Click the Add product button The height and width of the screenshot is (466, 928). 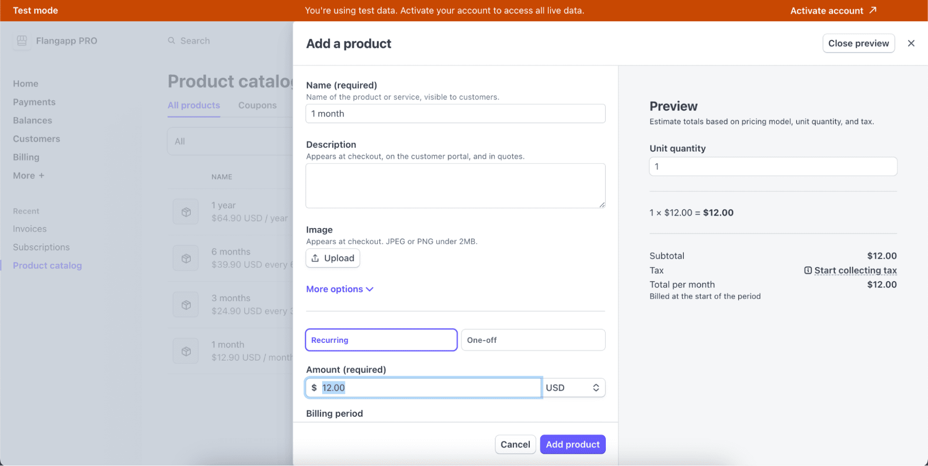coord(572,445)
